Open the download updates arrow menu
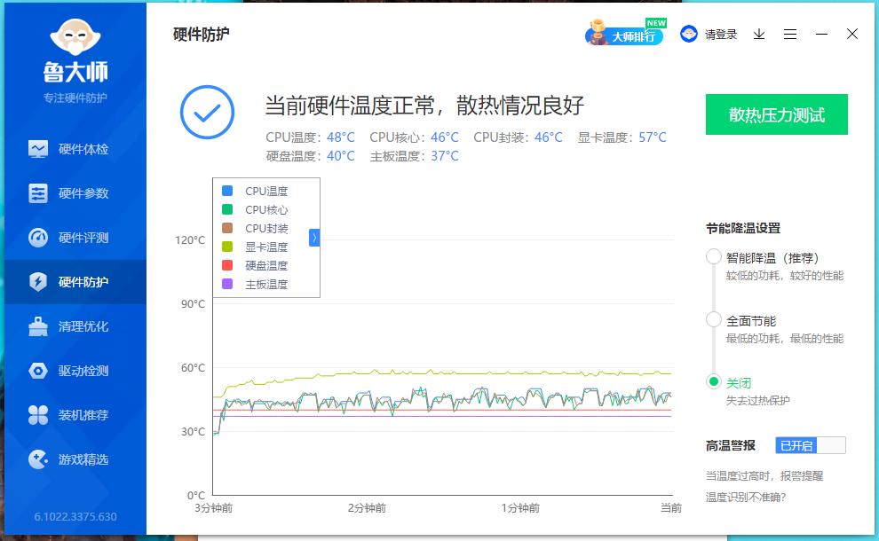 [759, 34]
